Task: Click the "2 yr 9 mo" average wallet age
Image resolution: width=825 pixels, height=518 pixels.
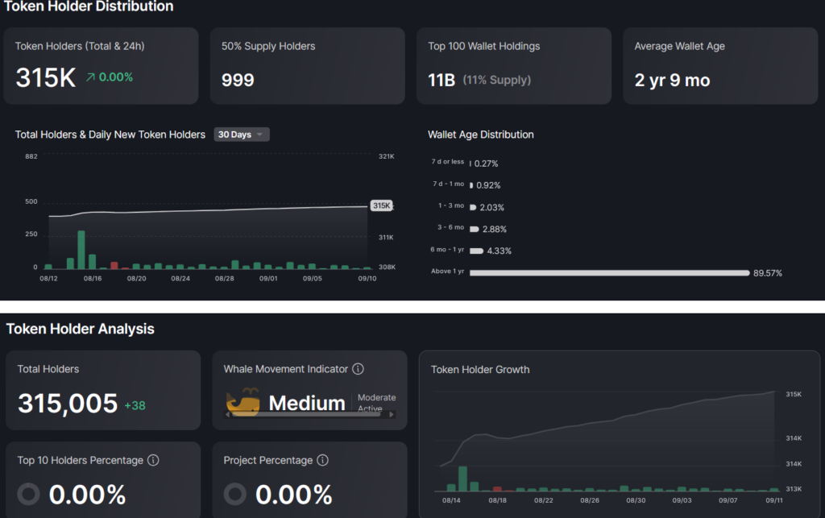Action: click(673, 80)
